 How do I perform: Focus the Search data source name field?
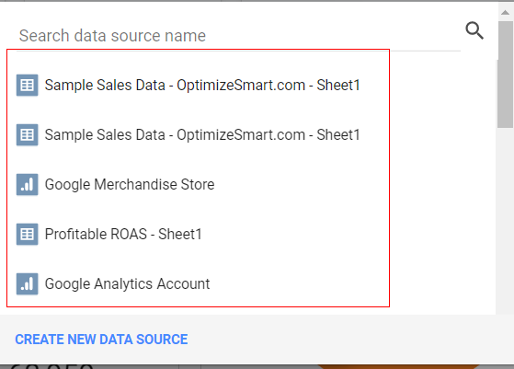click(x=238, y=35)
